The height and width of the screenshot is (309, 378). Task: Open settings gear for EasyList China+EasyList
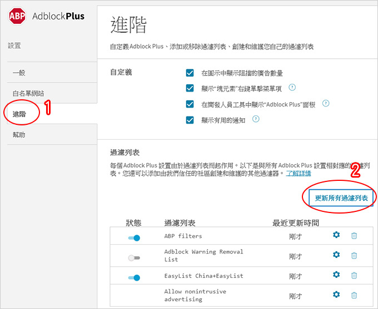336,275
